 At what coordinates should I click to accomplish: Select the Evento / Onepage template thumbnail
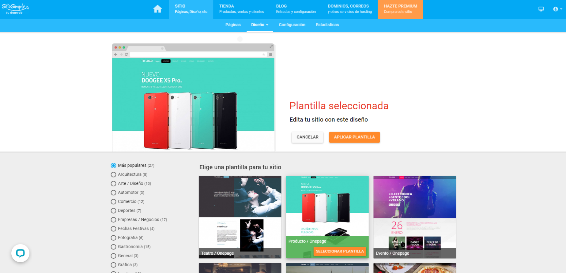[415, 217]
